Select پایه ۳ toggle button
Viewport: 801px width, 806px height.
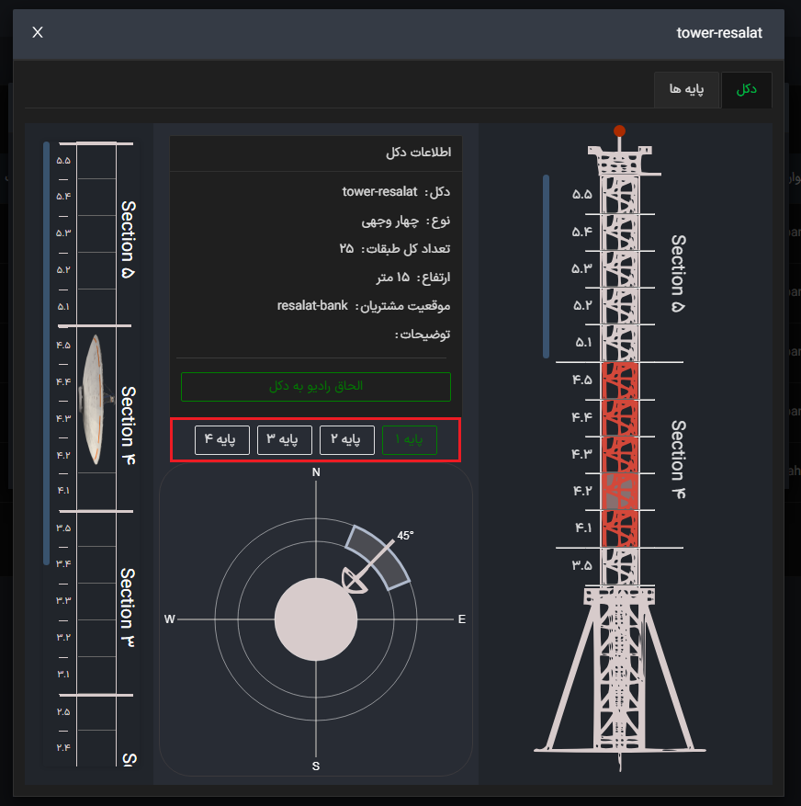(285, 440)
